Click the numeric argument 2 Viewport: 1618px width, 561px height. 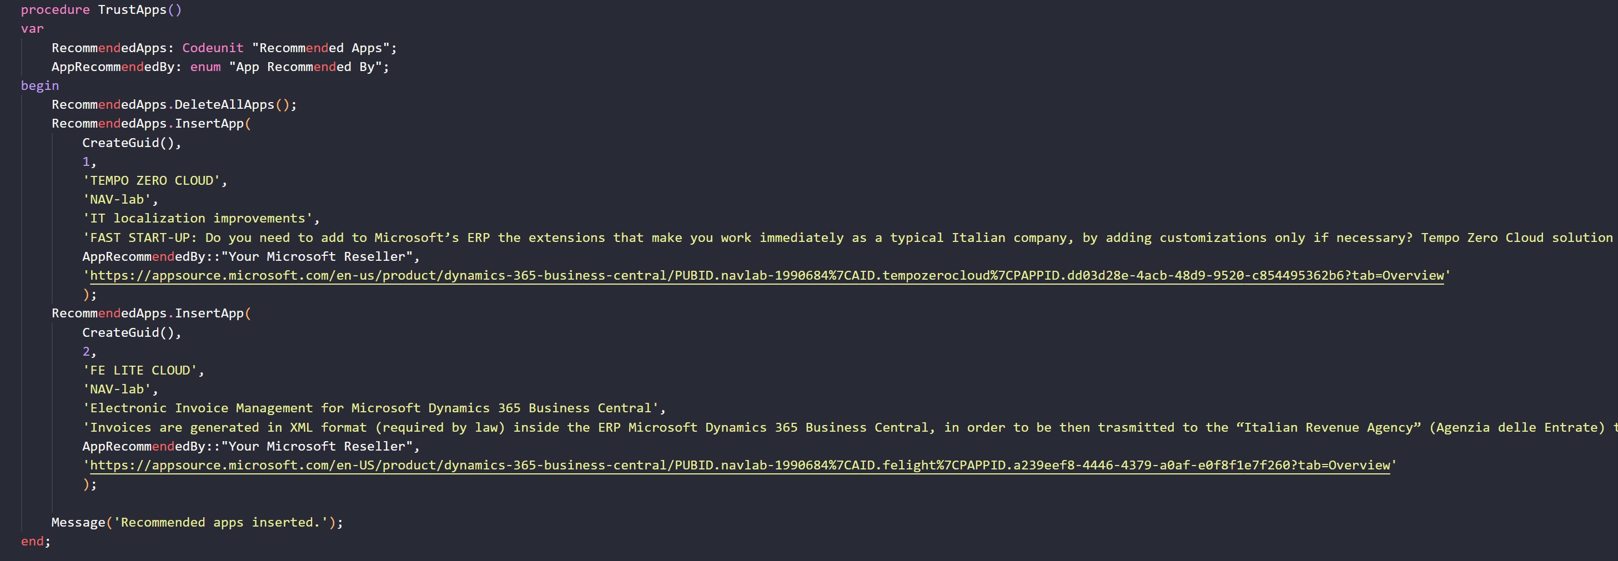tap(86, 352)
